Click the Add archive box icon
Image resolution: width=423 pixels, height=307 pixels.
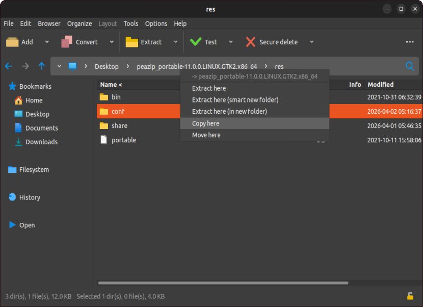pyautogui.click(x=12, y=42)
